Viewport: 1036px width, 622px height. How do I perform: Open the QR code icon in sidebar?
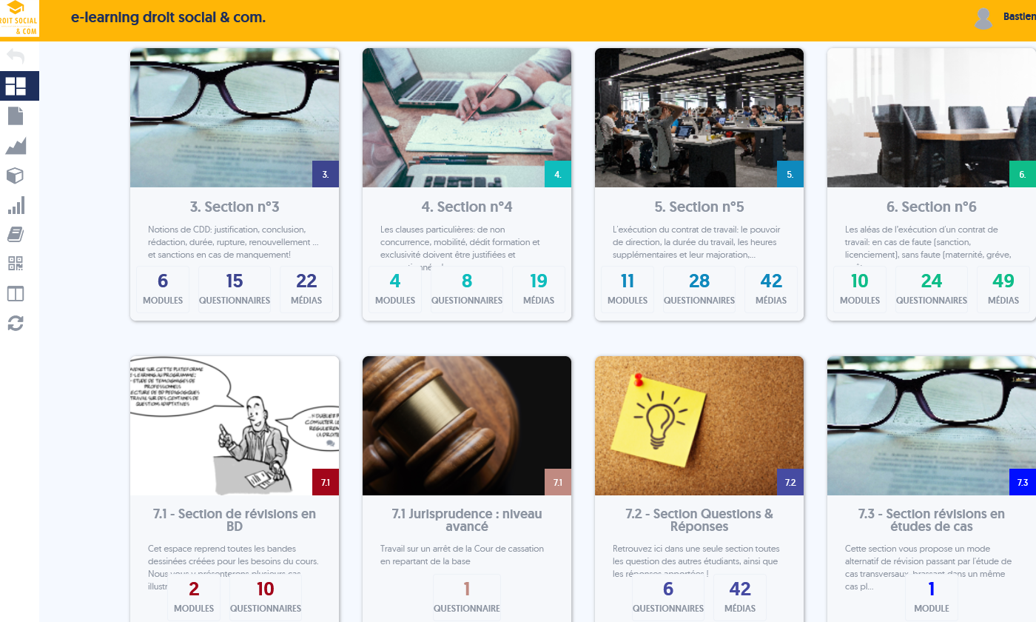click(x=16, y=264)
